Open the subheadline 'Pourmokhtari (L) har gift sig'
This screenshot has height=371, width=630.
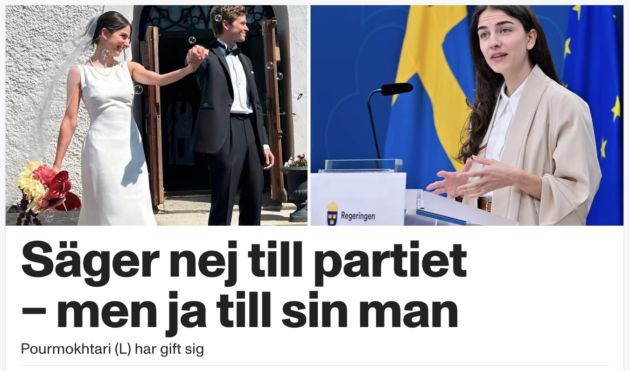pyautogui.click(x=112, y=349)
